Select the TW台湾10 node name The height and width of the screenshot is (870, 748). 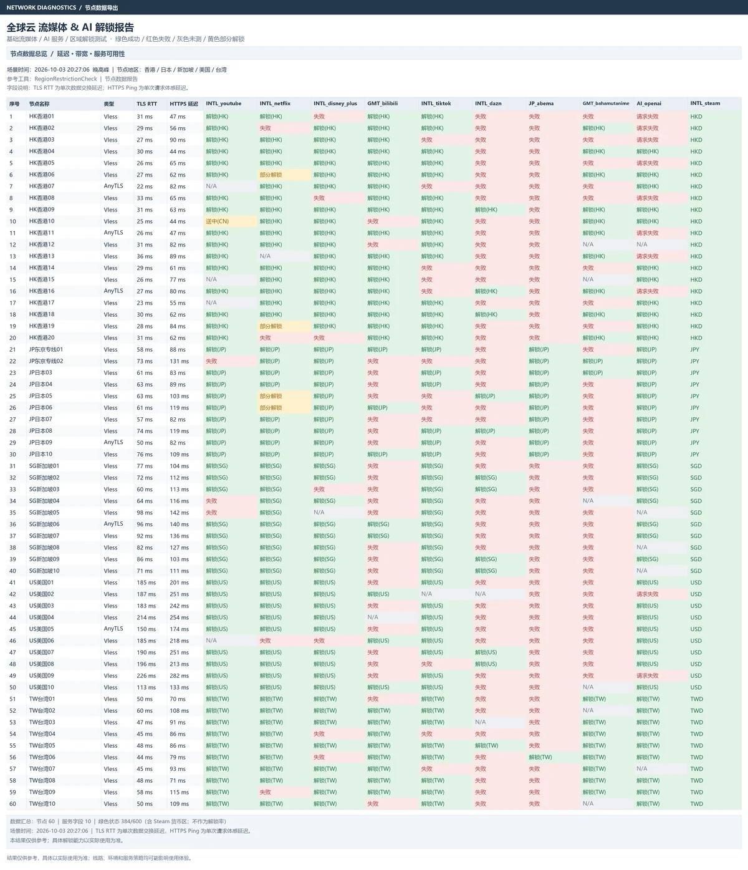point(42,804)
